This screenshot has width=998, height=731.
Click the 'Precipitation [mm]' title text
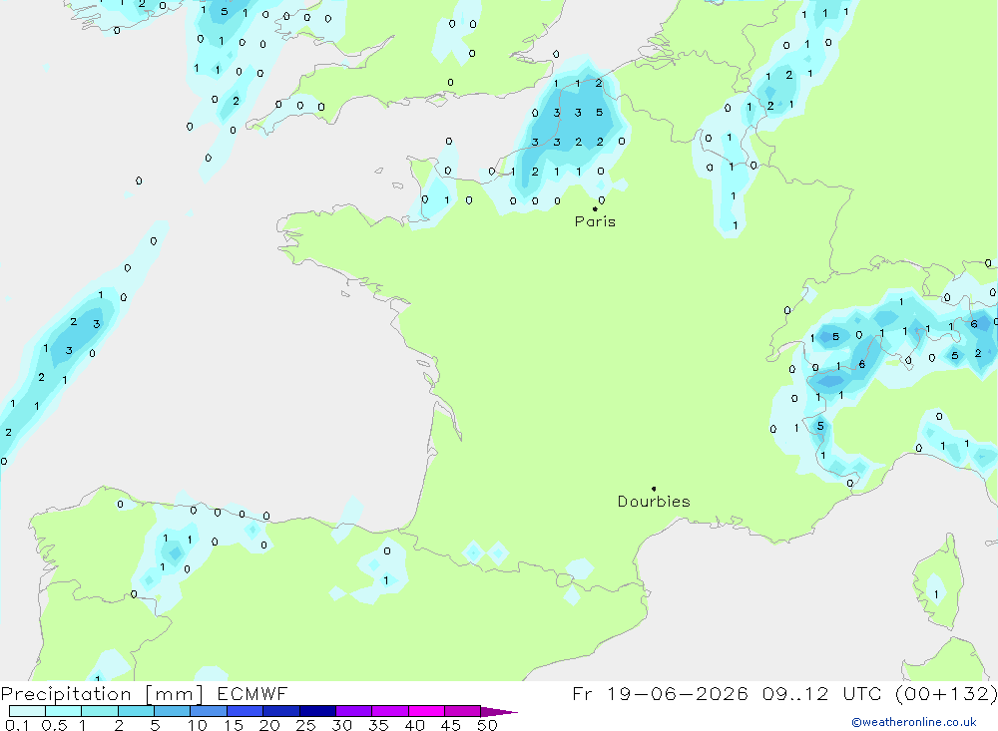pyautogui.click(x=102, y=694)
